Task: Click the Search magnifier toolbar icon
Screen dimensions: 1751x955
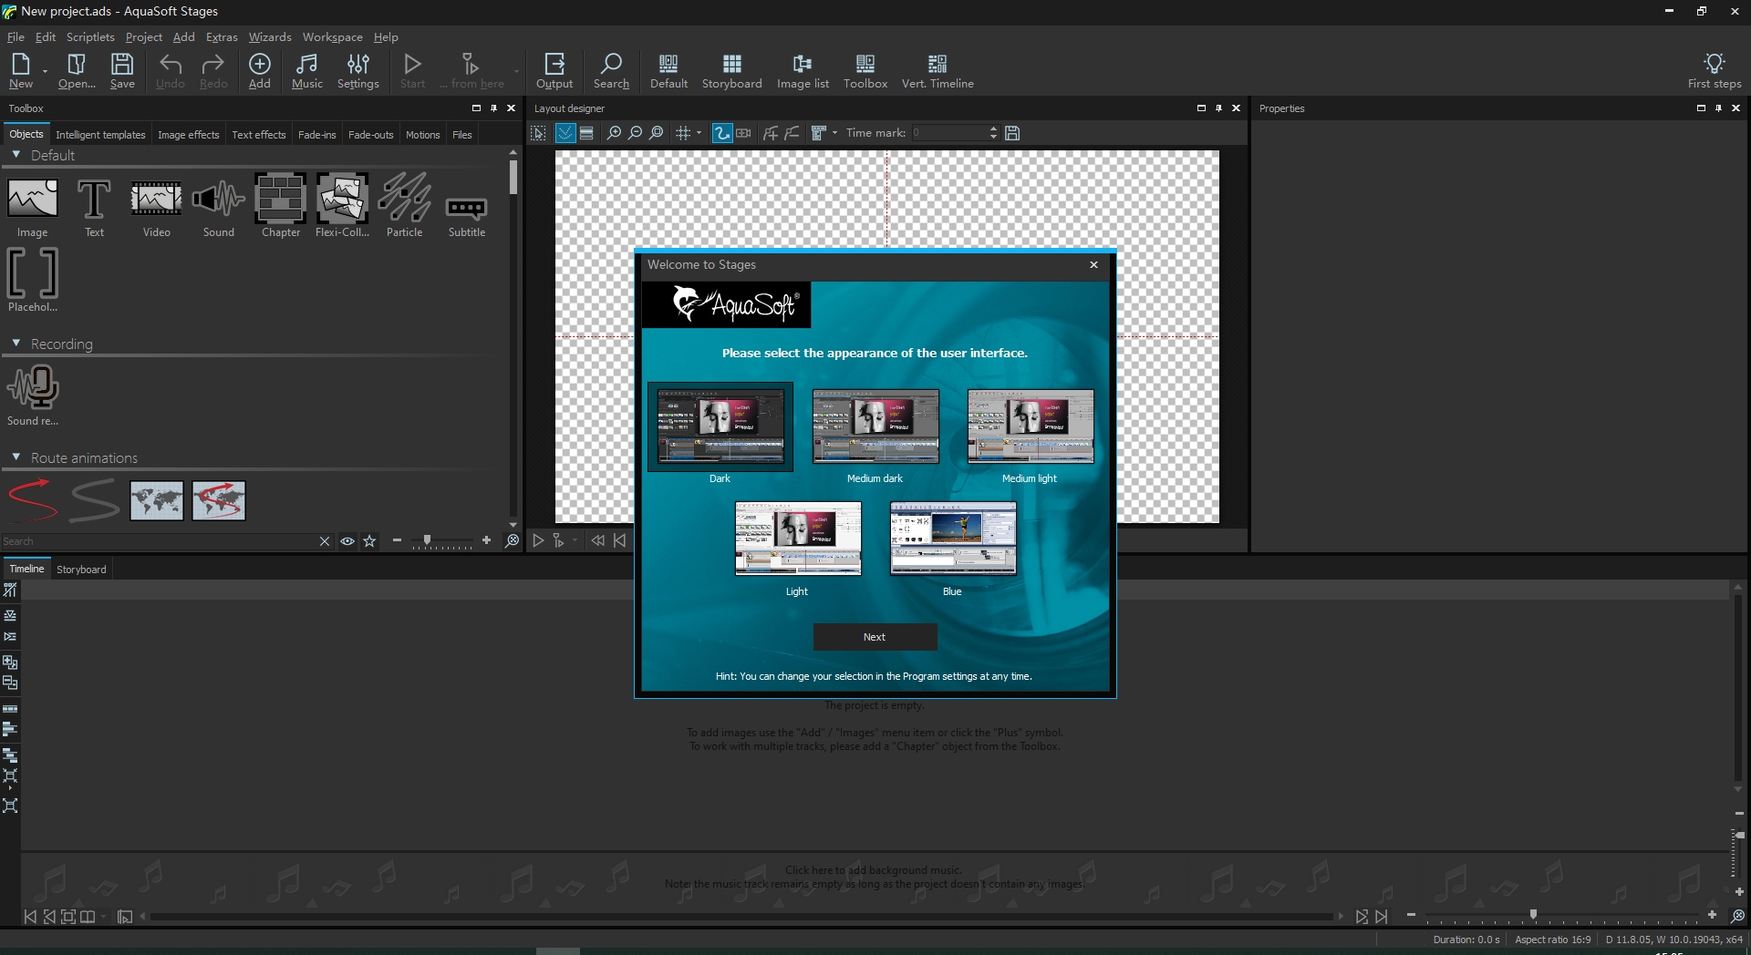Action: (x=611, y=70)
